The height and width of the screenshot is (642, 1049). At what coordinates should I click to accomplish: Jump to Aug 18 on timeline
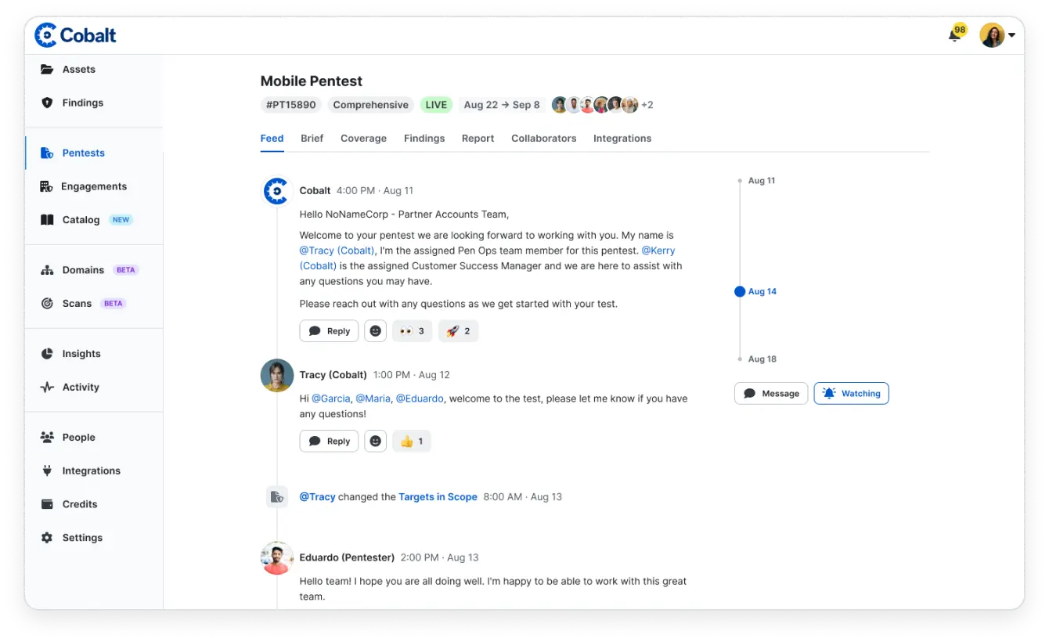point(762,359)
